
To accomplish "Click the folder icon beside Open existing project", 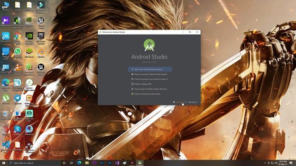I will 132,74.
